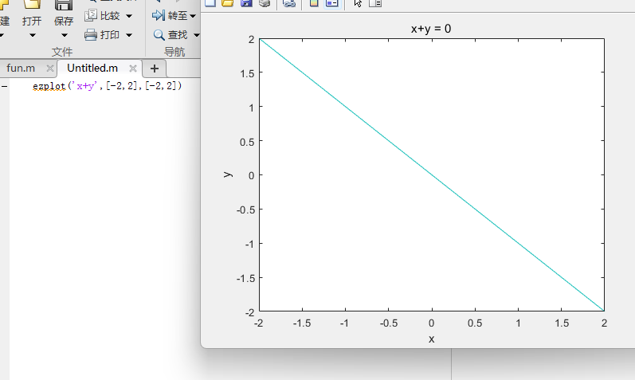Select the Edit Plot arrow tool
Image resolution: width=635 pixels, height=380 pixels.
(358, 3)
